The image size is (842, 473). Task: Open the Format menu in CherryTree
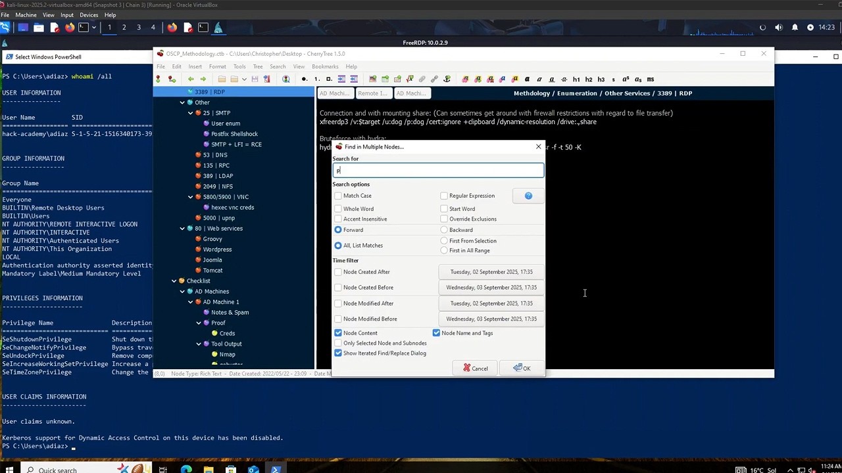[217, 66]
